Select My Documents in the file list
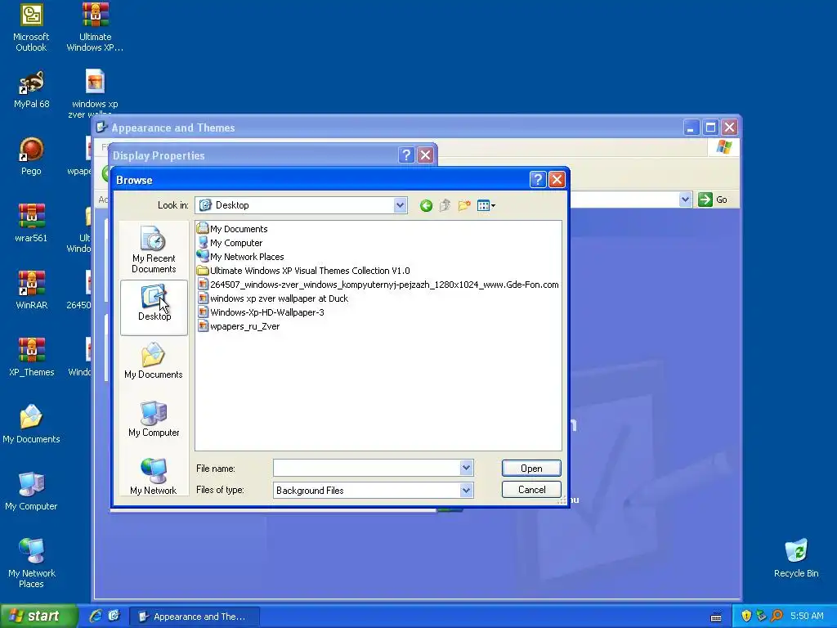This screenshot has height=628, width=837. [x=232, y=229]
